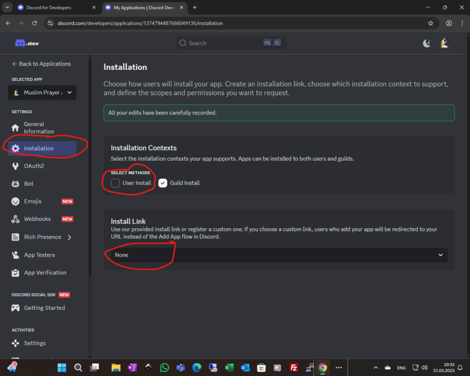Enable the User Install checkbox
This screenshot has width=470, height=376.
(x=115, y=183)
